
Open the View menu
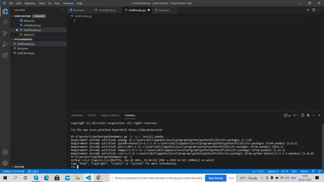coord(42,4)
